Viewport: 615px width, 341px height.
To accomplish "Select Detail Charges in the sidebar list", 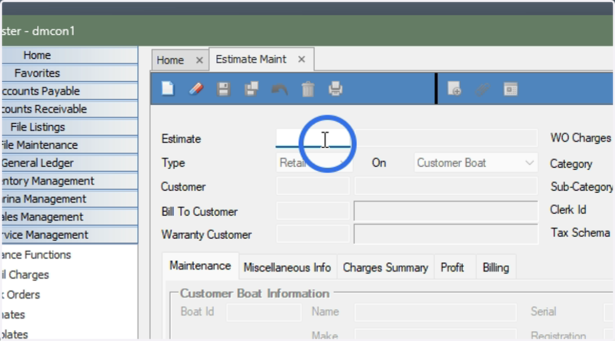I will tap(26, 275).
